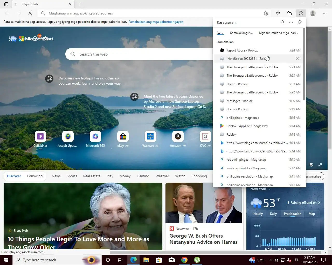Switch weather card to Map
The width and height of the screenshot is (332, 265).
(312, 214)
